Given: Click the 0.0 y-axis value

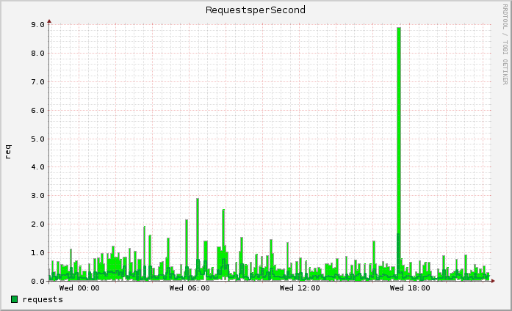Looking at the screenshot, I should [38, 282].
